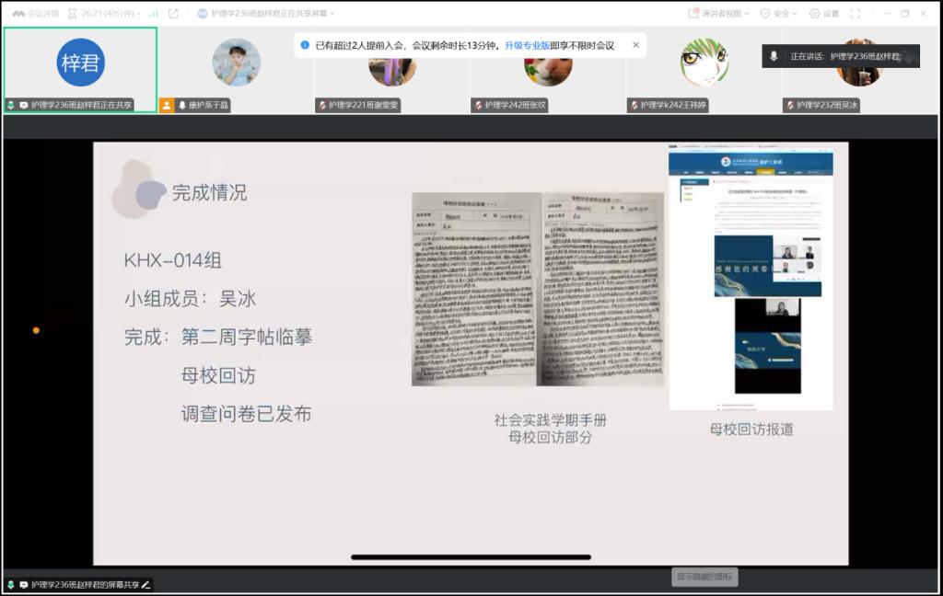
Task: Open the 演讲者视图 view dropdown
Action: coord(719,14)
